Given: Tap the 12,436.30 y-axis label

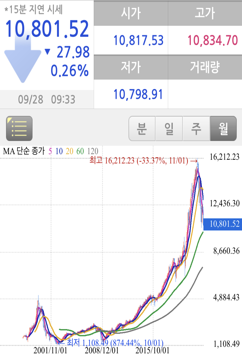Looking at the screenshot, I should pos(225,203).
